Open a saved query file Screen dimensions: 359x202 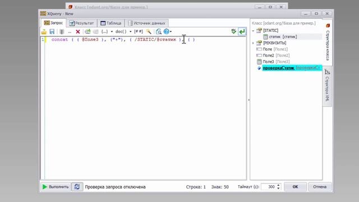44,31
